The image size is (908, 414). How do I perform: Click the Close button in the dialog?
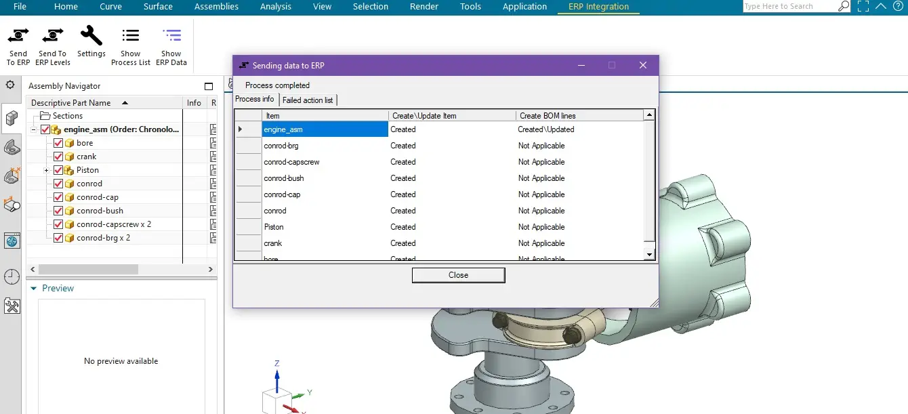(x=458, y=275)
